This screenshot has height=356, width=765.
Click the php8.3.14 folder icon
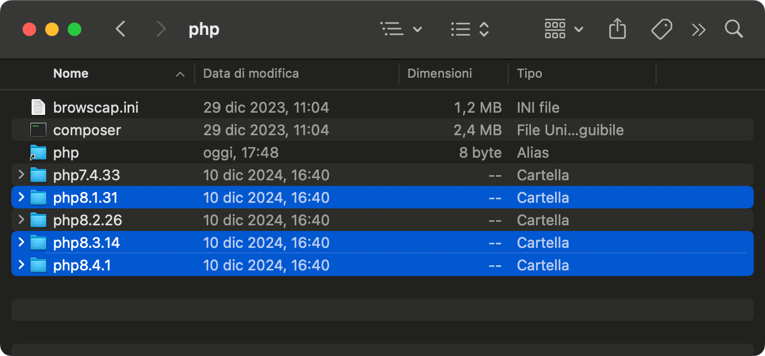pos(38,242)
